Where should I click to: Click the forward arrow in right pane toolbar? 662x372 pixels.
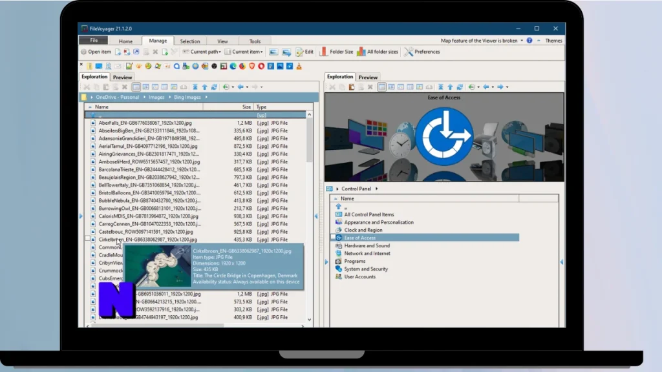(500, 87)
